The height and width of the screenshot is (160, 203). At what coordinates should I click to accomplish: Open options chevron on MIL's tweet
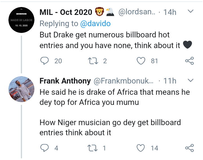pyautogui.click(x=190, y=11)
